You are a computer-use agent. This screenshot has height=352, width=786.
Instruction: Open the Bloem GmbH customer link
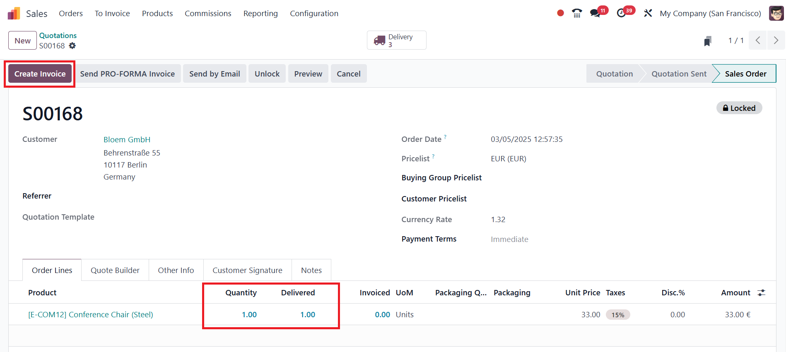127,140
